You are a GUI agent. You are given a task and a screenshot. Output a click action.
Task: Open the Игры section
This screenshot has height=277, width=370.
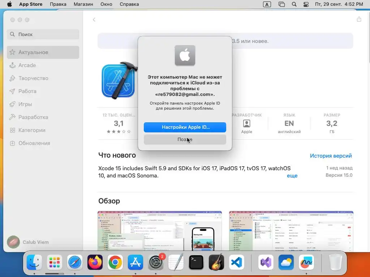click(x=43, y=104)
